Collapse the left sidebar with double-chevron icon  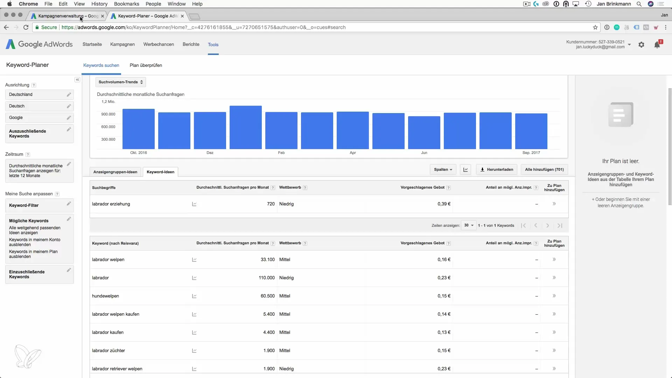(77, 80)
